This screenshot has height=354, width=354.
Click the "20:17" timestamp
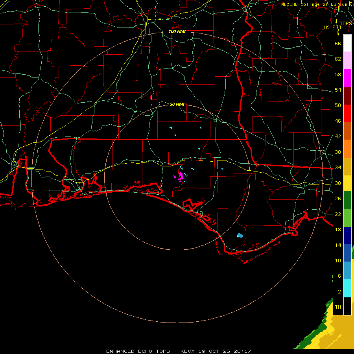242,351
